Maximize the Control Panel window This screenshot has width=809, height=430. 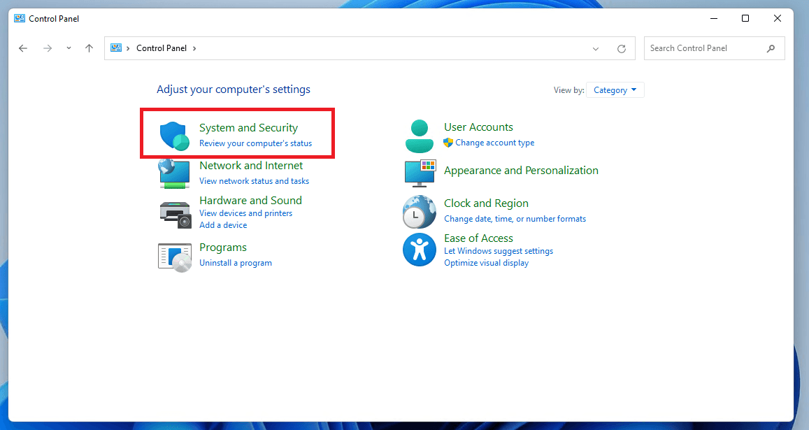click(x=745, y=19)
